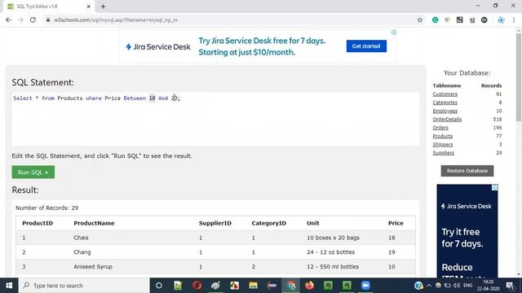This screenshot has width=522, height=293.
Task: Show hidden system tray icons
Action: point(429,286)
